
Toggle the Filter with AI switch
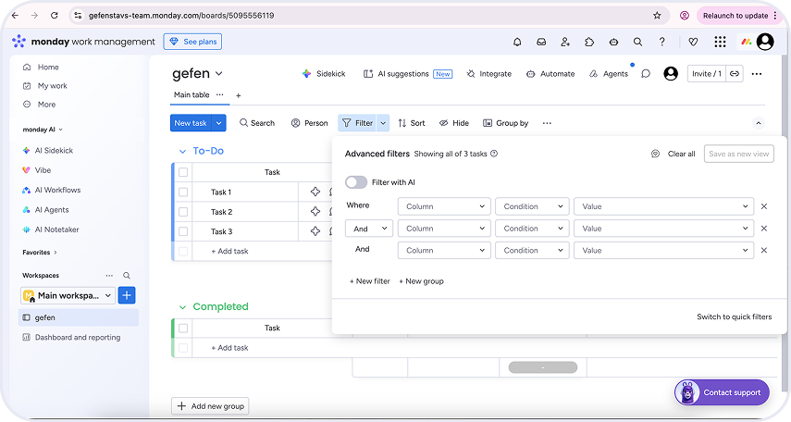click(x=356, y=182)
